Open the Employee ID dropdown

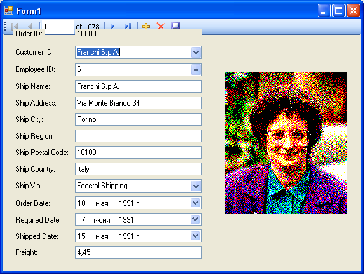tap(196, 69)
